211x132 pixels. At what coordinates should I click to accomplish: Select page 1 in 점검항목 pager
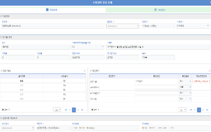[x=199, y=110]
